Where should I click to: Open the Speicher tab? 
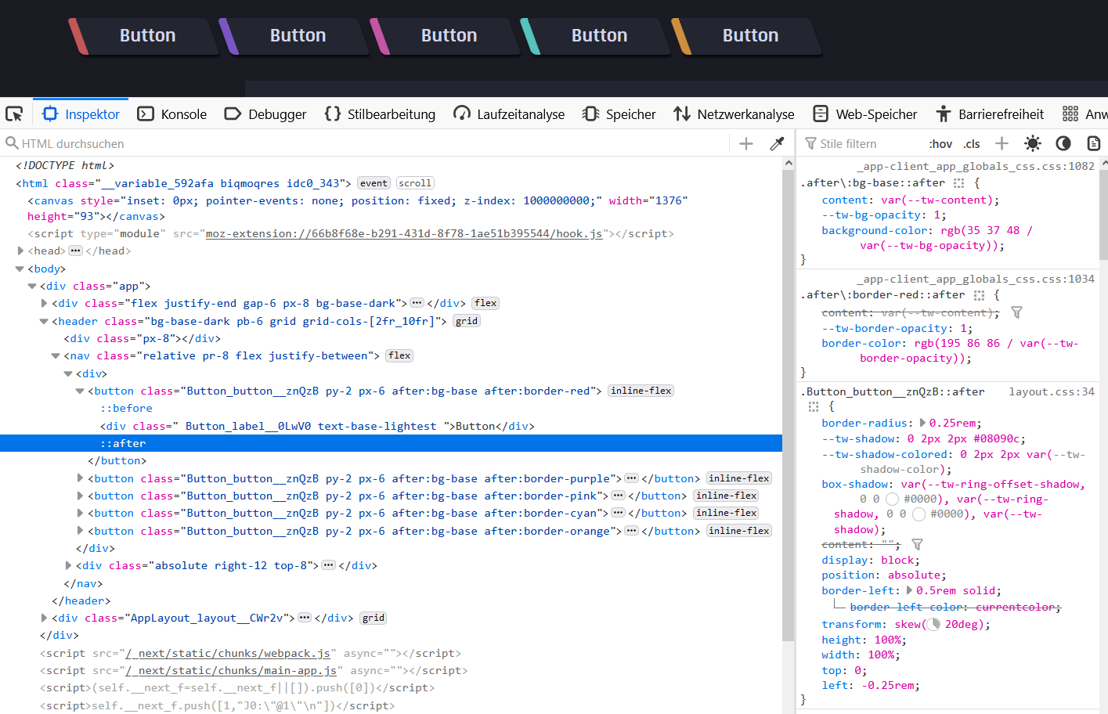pyautogui.click(x=619, y=114)
